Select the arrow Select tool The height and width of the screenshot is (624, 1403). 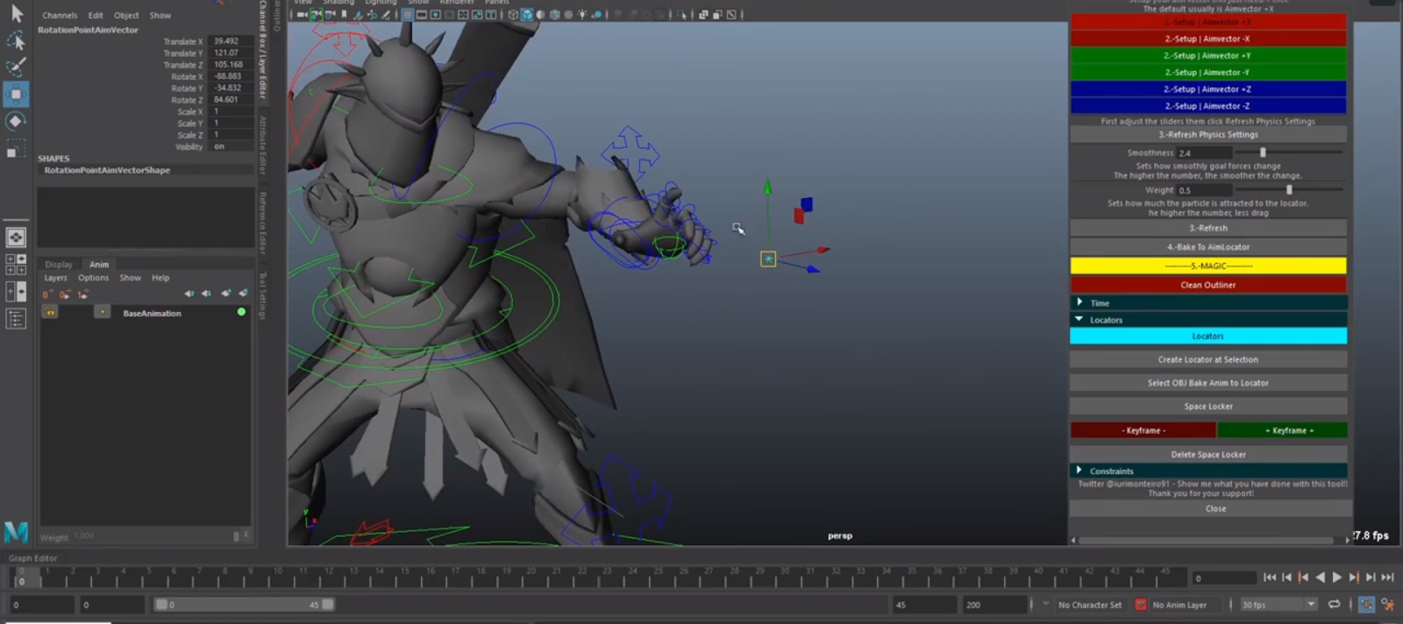[x=16, y=13]
